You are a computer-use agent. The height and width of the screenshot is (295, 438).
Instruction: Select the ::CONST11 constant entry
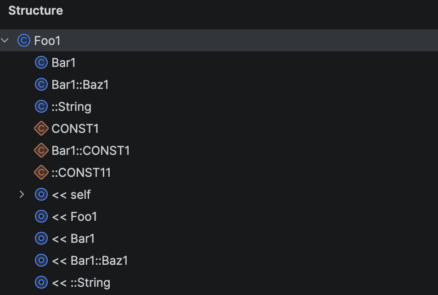[81, 173]
